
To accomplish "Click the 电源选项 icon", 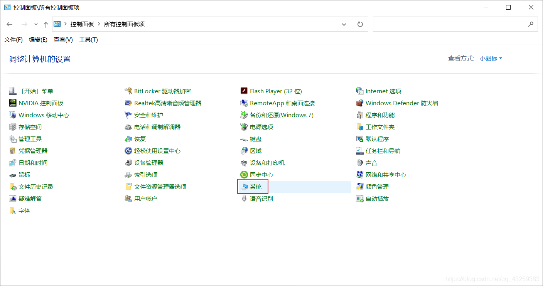I will point(244,127).
